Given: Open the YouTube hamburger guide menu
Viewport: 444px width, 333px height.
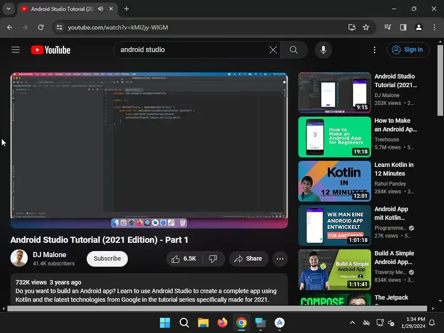Looking at the screenshot, I should [x=16, y=50].
